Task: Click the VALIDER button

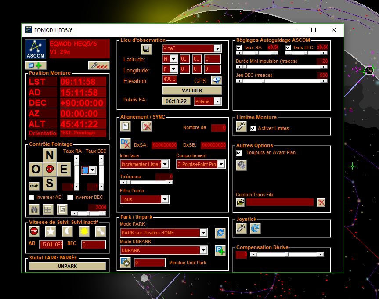Action: (x=192, y=90)
